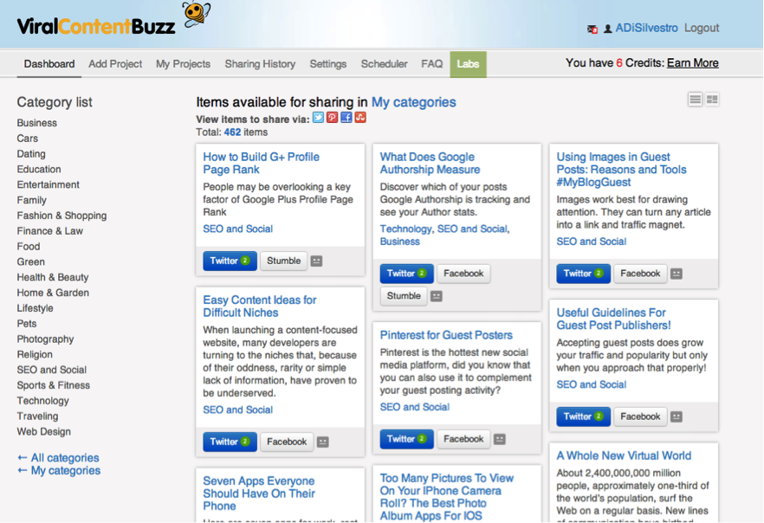Go to the Sharing History tab
The width and height of the screenshot is (764, 523).
coord(260,64)
